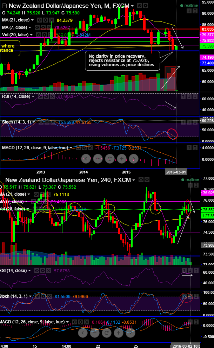Screen dimensions: 214x348
Task: Open MACD settings gear in monthly chart
Action: pyautogui.click(x=84, y=148)
